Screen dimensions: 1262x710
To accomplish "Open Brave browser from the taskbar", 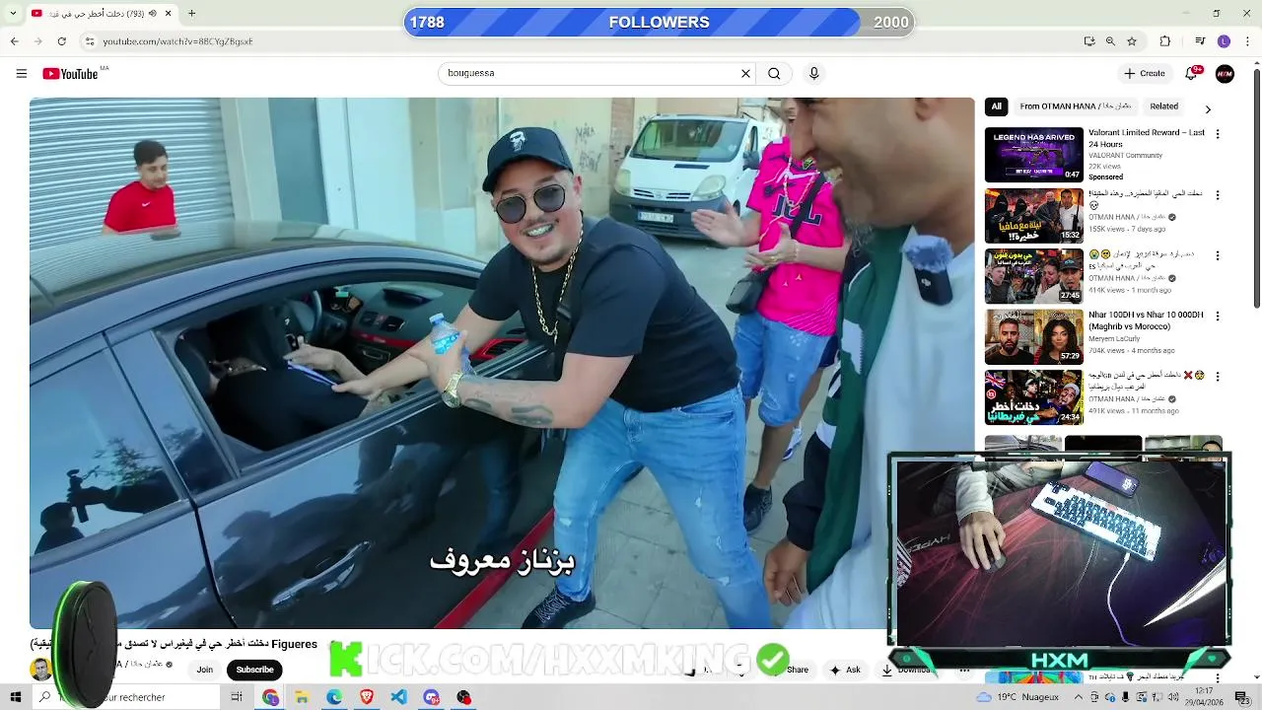I will 367,697.
